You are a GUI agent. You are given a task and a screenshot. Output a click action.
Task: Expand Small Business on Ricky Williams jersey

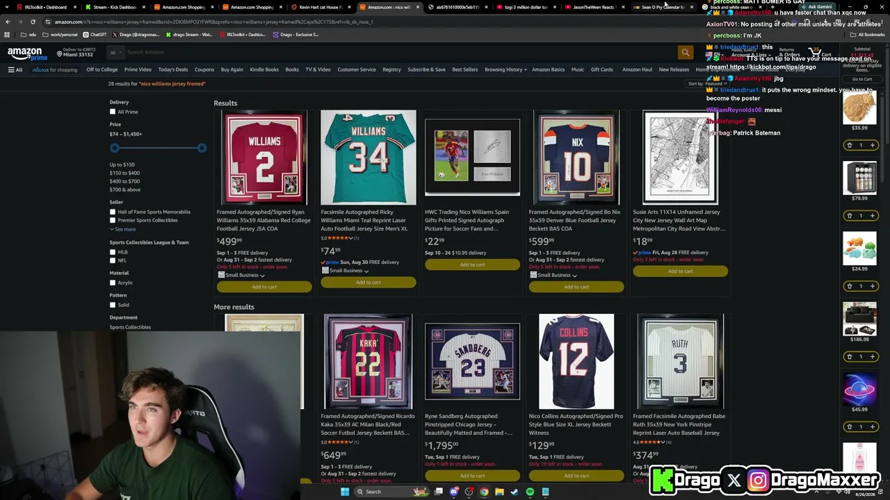tap(346, 271)
